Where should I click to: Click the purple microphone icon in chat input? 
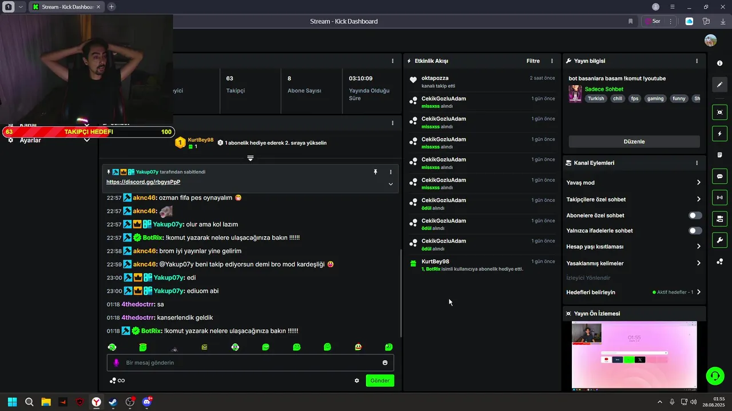pyautogui.click(x=116, y=362)
